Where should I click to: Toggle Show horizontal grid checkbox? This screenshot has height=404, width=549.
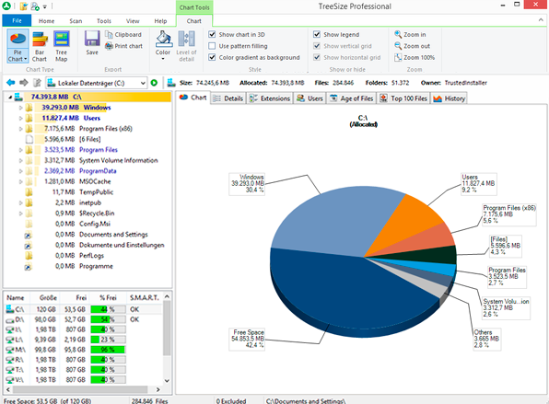coord(317,57)
